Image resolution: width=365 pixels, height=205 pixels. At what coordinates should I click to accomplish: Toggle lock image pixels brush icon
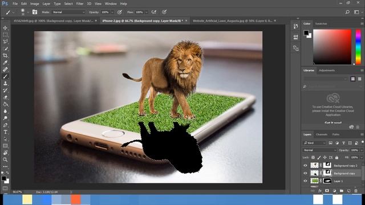click(x=319, y=158)
